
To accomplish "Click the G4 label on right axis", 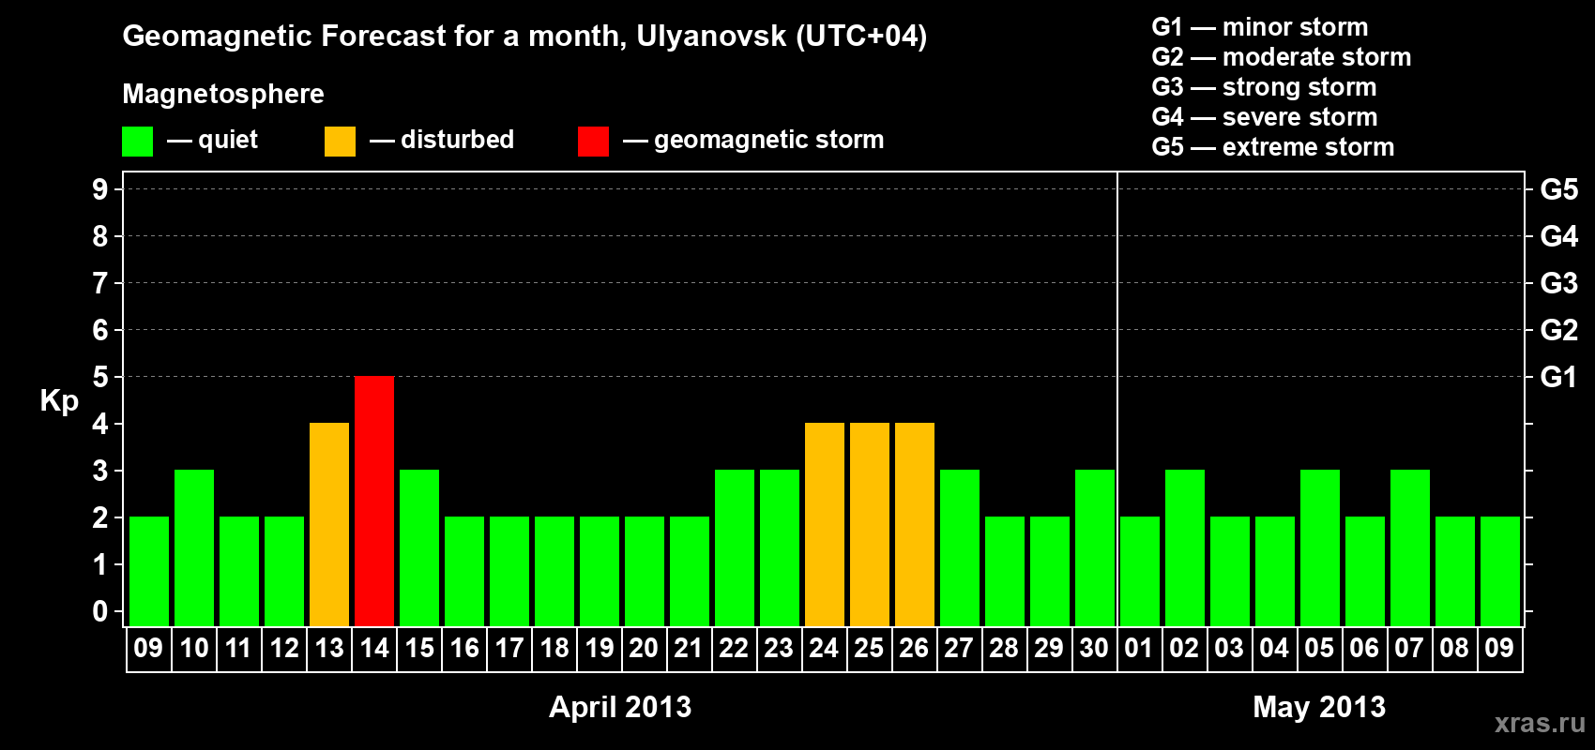I will point(1559,236).
